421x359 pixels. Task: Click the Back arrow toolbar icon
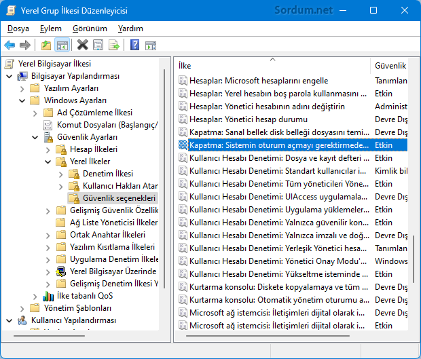[x=10, y=45]
